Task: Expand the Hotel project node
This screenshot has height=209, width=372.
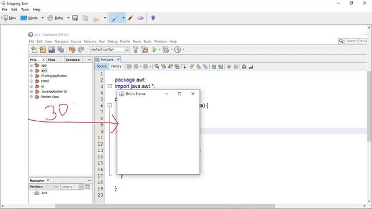Action: pos(31,81)
